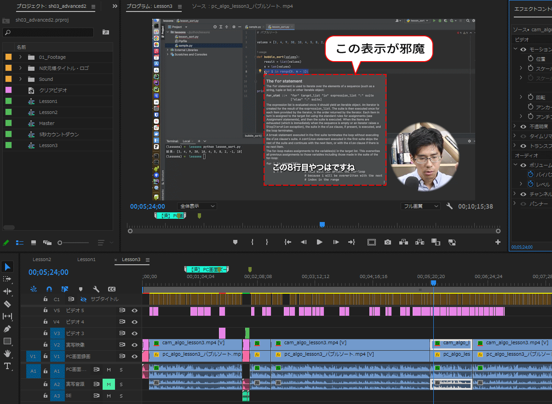Switch to the Lesson2 sequence tab
Viewport: 552px width, 404px height.
[x=42, y=260]
